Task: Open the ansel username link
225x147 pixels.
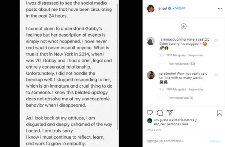Action: click(163, 9)
